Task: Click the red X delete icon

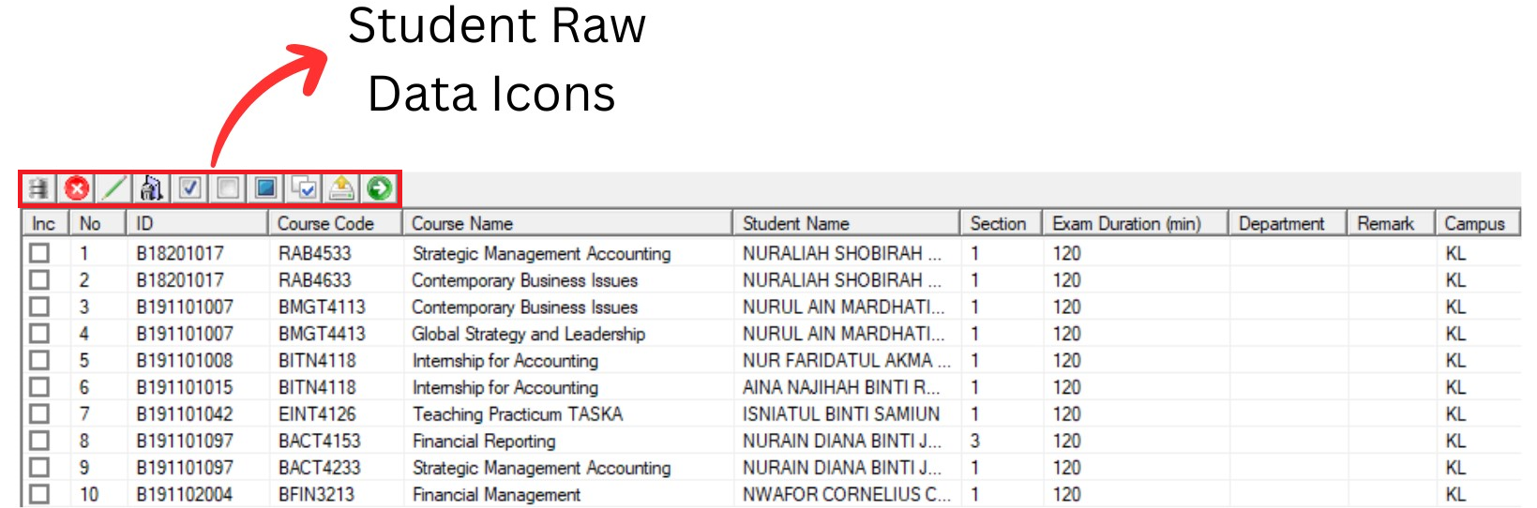Action: tap(77, 188)
